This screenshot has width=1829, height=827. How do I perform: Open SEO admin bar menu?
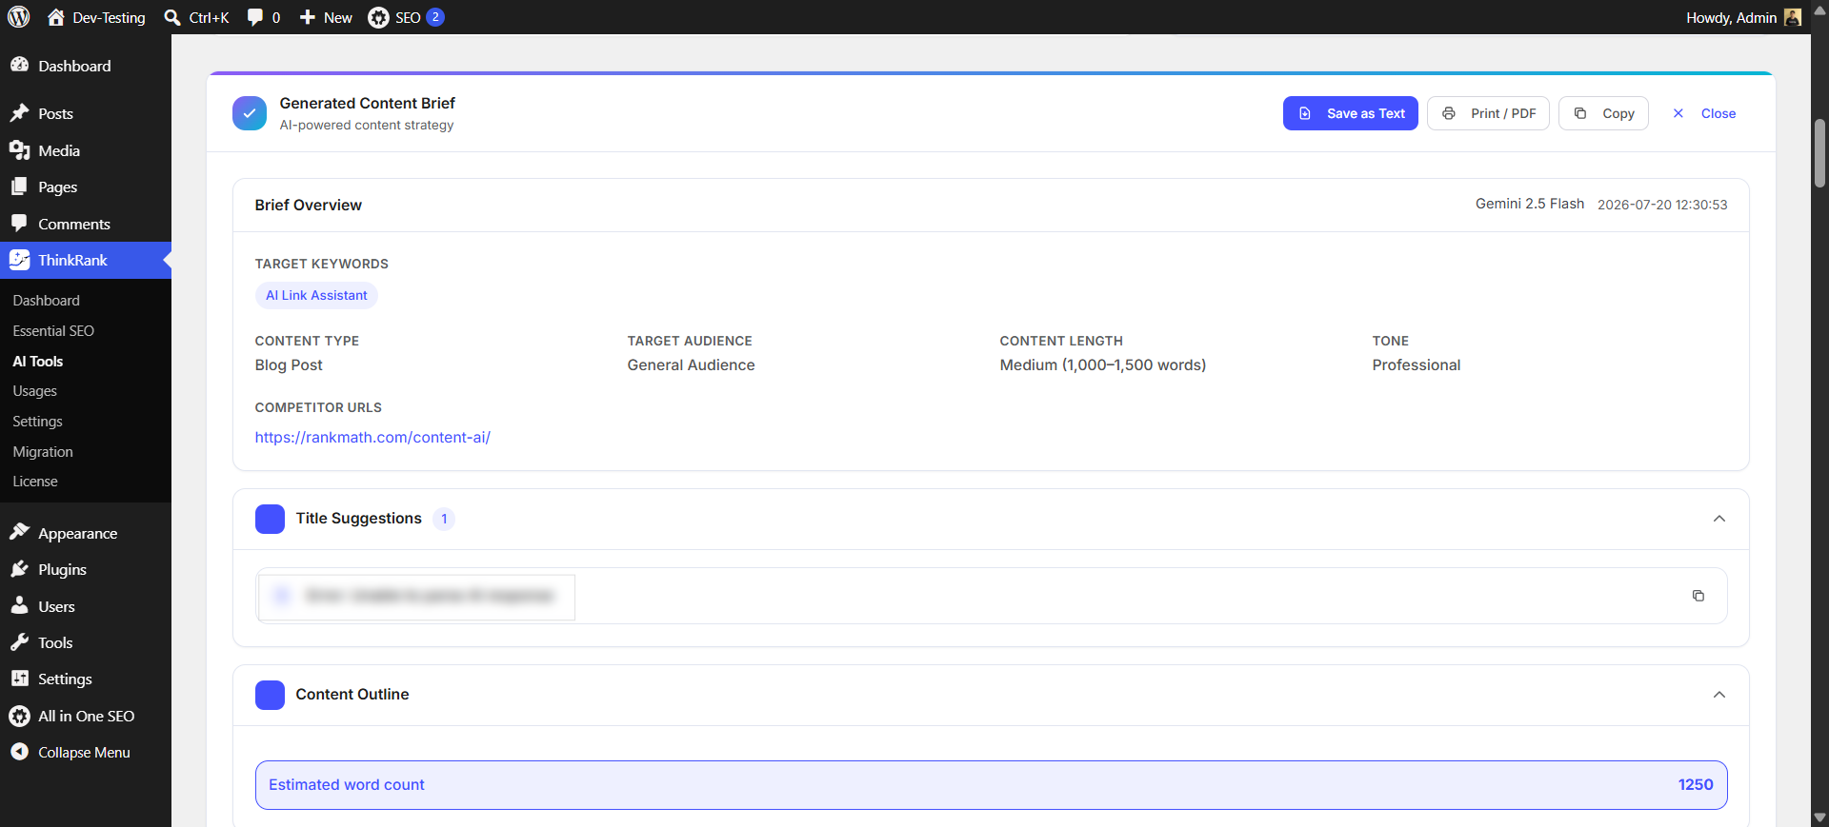point(407,17)
